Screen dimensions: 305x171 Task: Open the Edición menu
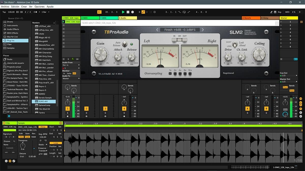pos(15,7)
